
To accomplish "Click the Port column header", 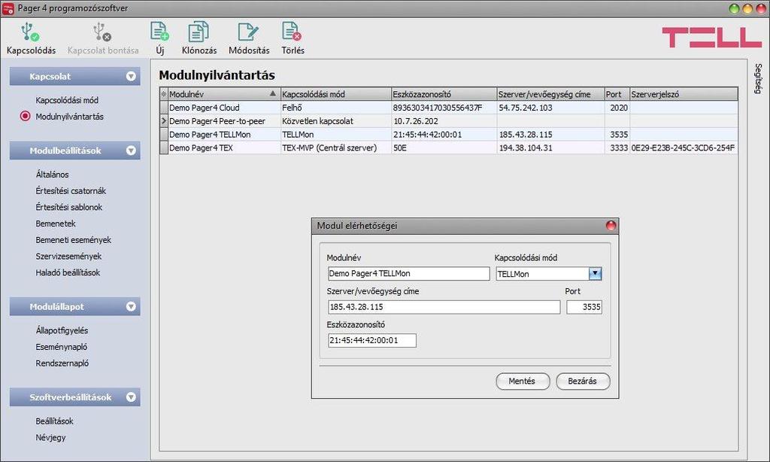I will tap(617, 94).
